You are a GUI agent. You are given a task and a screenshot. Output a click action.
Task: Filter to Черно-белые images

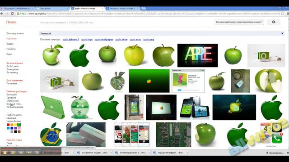14,121
